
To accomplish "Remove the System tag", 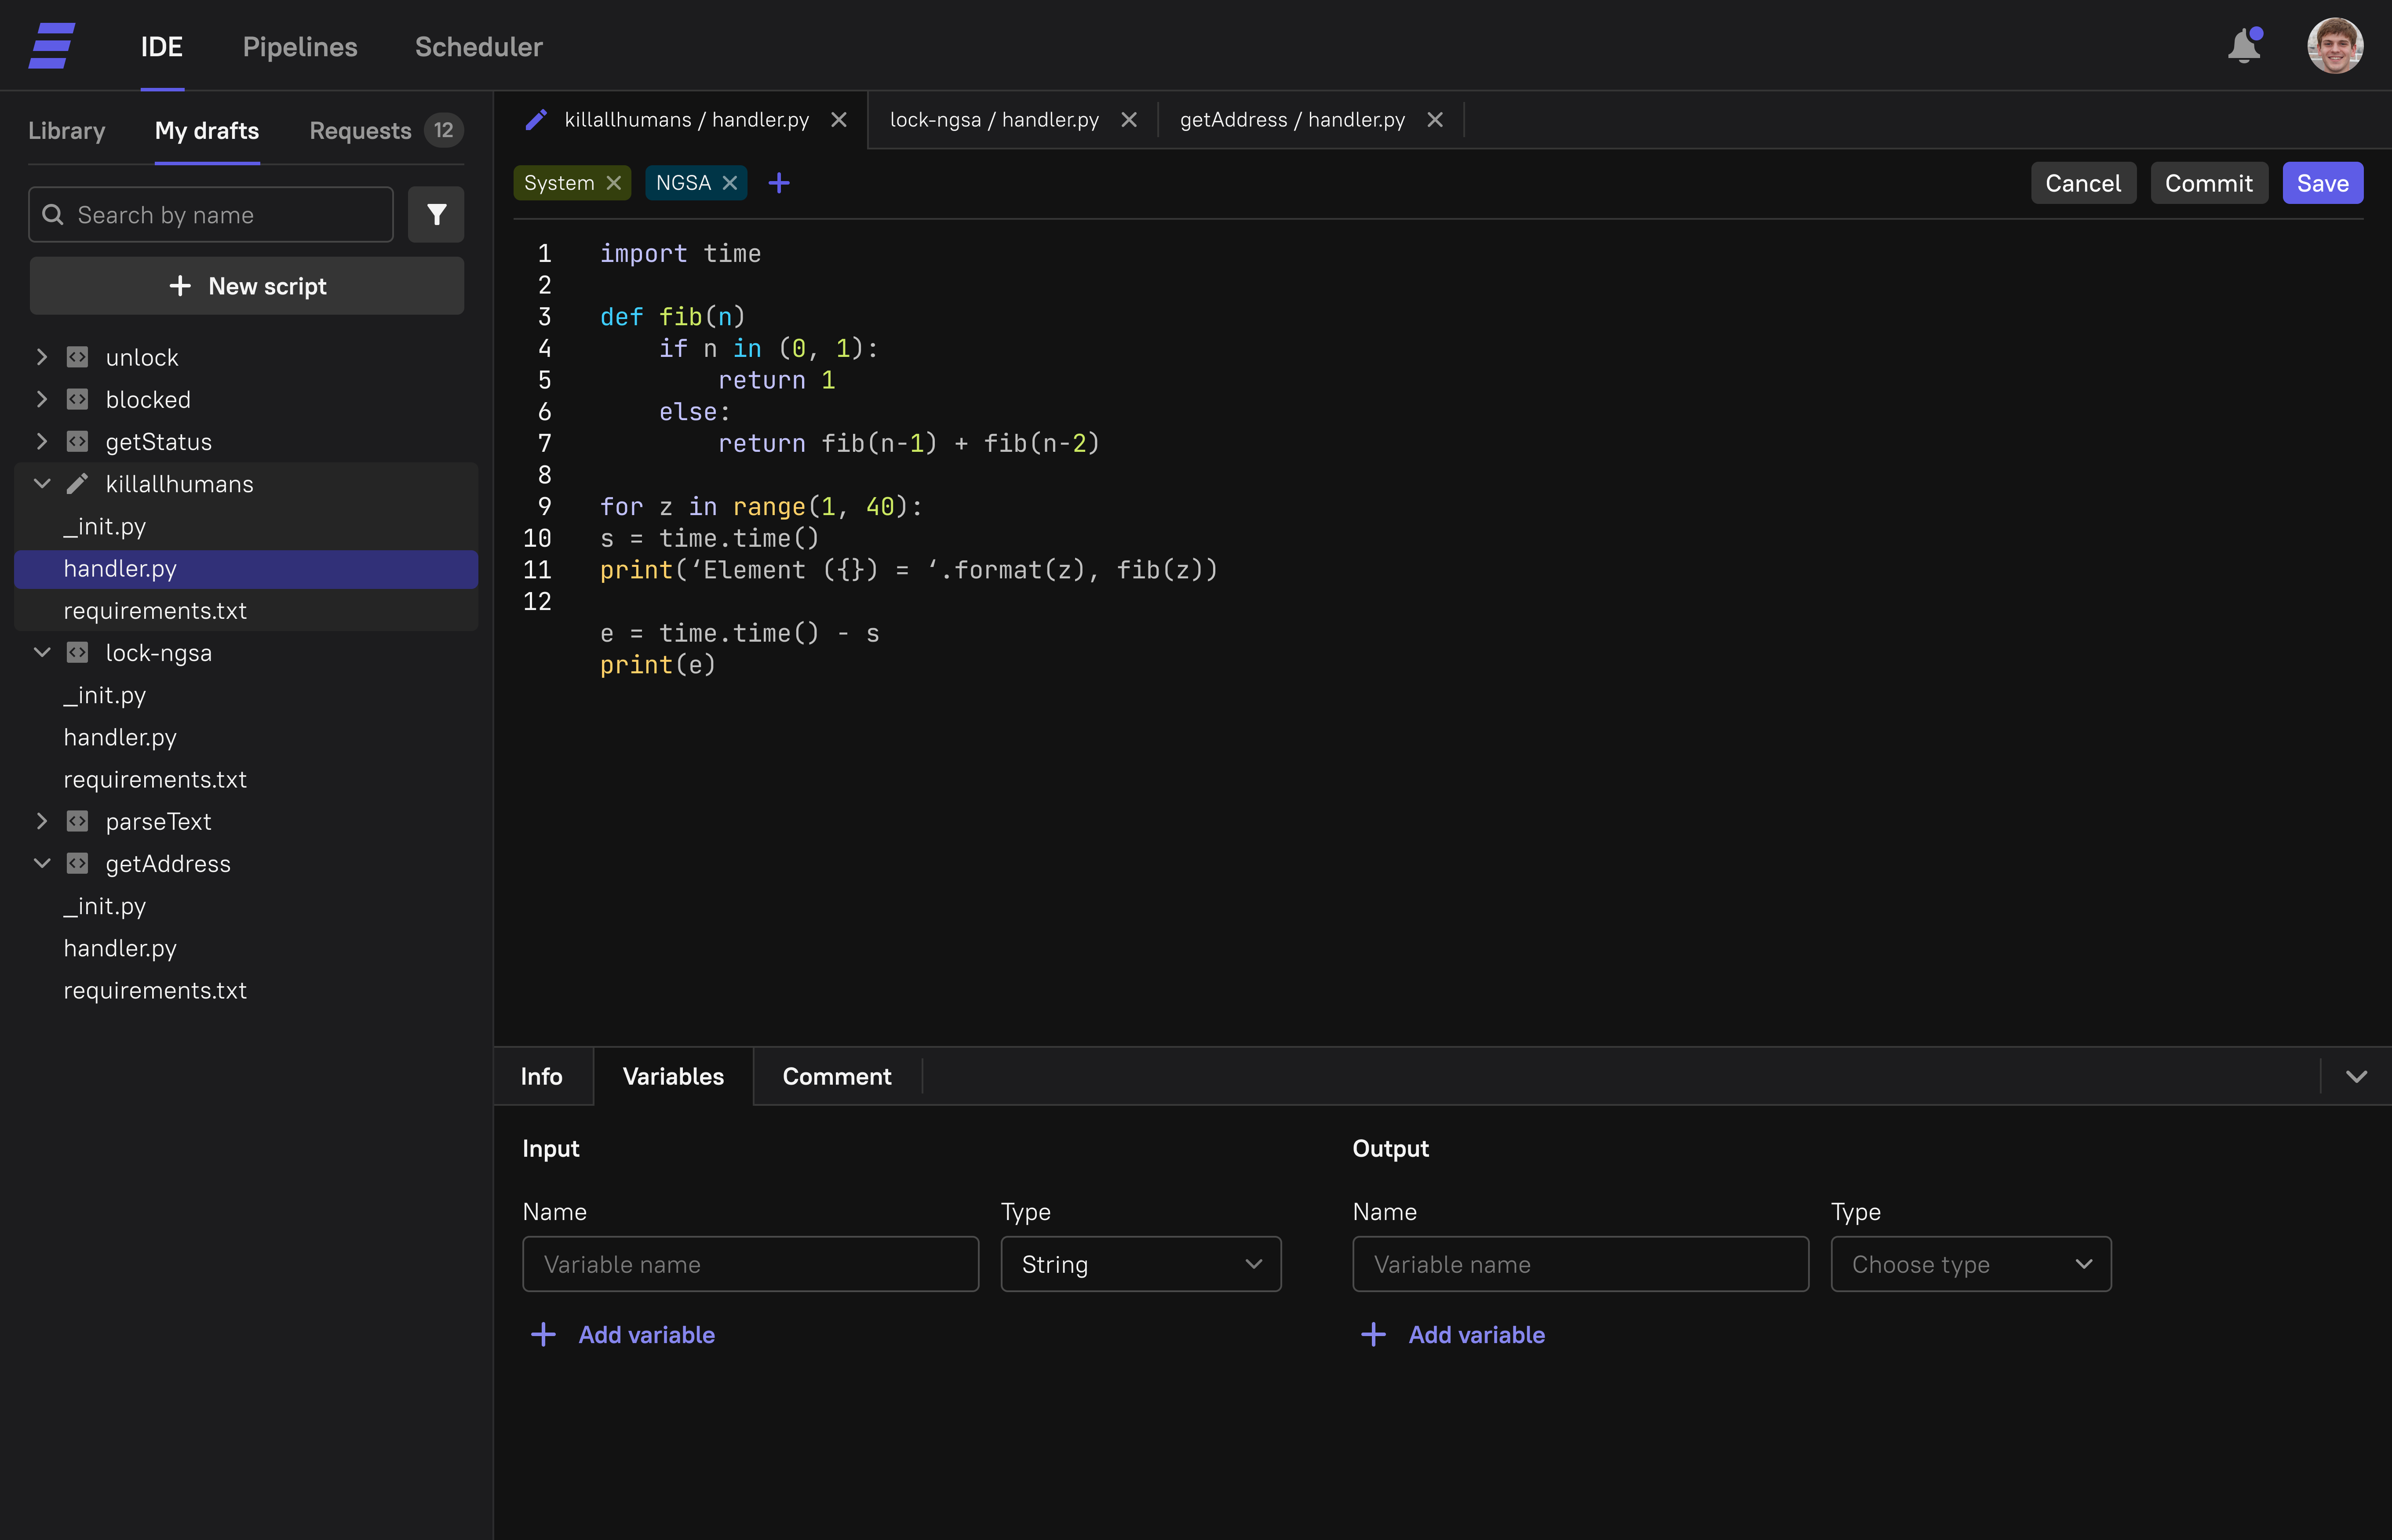I will click(614, 183).
